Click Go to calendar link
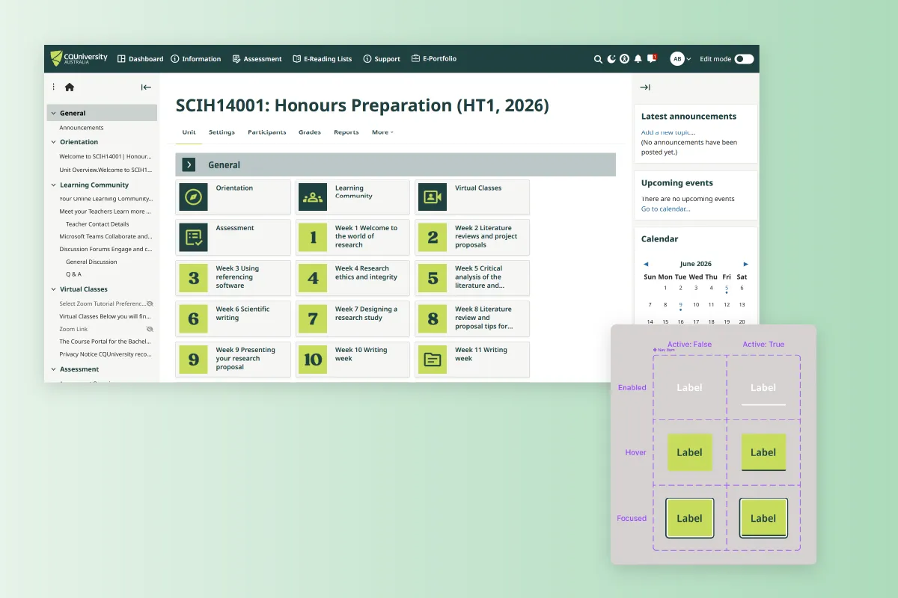Image resolution: width=898 pixels, height=598 pixels. point(666,209)
